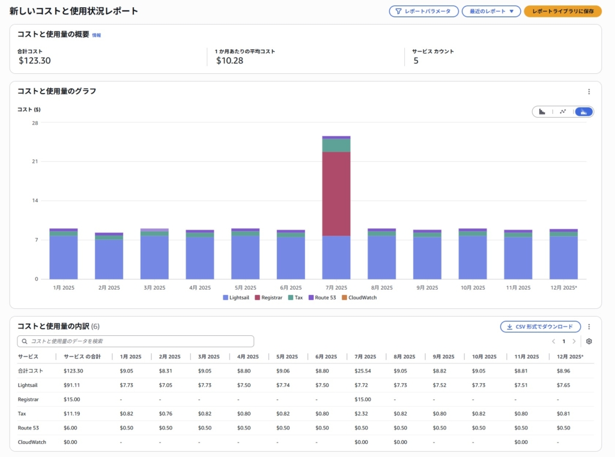This screenshot has height=457, width=615.
Task: Click the 7月 2025 Registrar bar segment
Action: (336, 193)
